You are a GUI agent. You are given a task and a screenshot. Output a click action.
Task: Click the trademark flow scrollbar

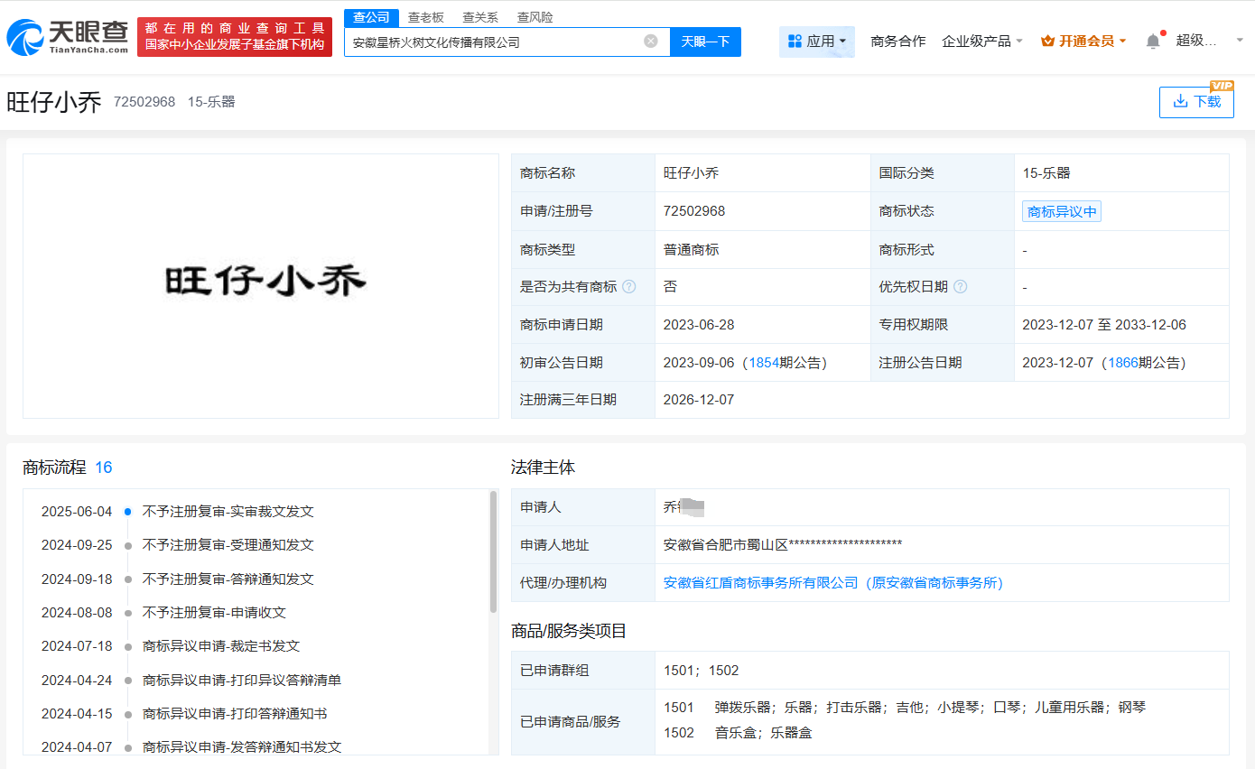[493, 552]
